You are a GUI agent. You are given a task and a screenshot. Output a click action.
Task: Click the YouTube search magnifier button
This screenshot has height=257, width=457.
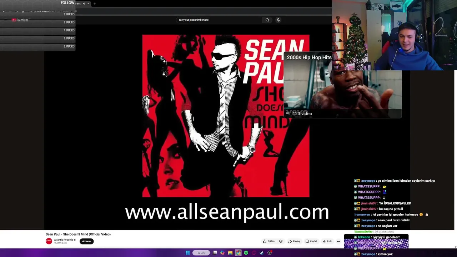click(x=267, y=20)
